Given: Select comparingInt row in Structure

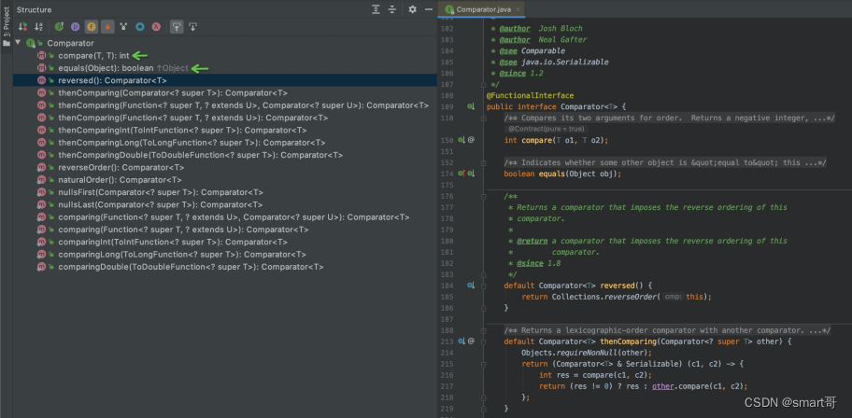Looking at the screenshot, I should 225,242.
